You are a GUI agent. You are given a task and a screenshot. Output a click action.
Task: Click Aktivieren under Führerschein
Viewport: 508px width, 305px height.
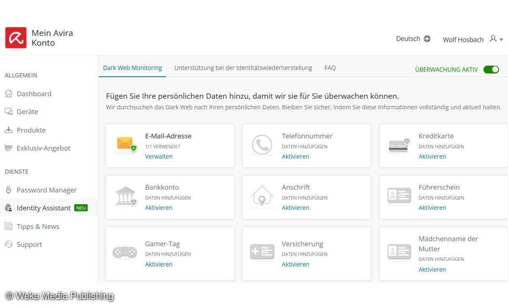coord(432,208)
